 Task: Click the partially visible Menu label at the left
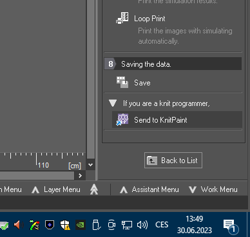pos(11,189)
